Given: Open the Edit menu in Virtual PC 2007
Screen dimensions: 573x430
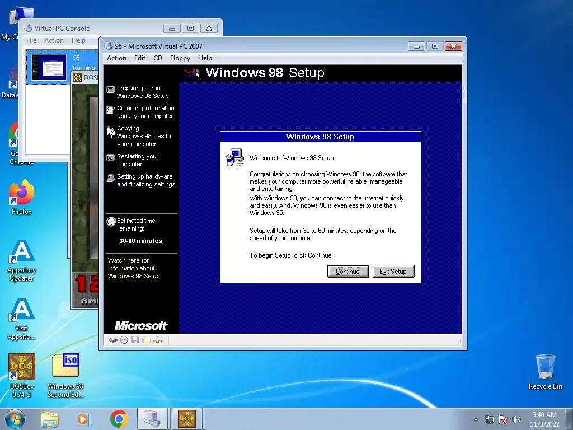Looking at the screenshot, I should pyautogui.click(x=139, y=58).
